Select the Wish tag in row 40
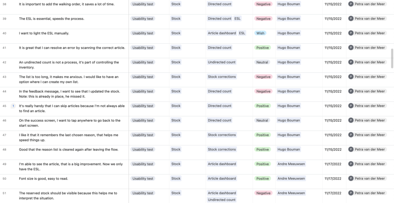Screen dimensions: 394x203 (x=260, y=33)
